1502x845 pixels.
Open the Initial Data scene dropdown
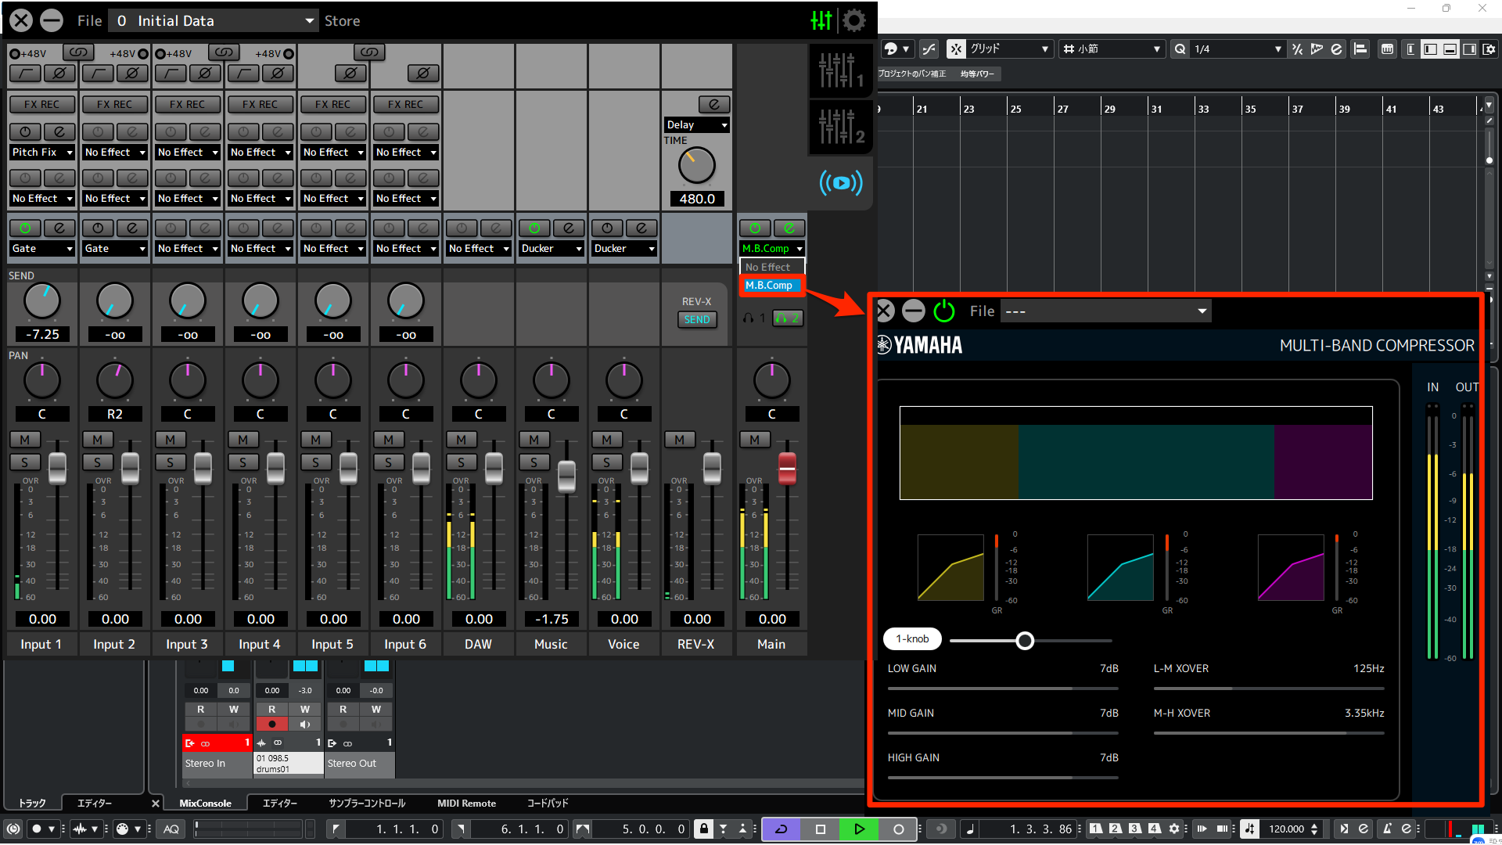point(213,20)
